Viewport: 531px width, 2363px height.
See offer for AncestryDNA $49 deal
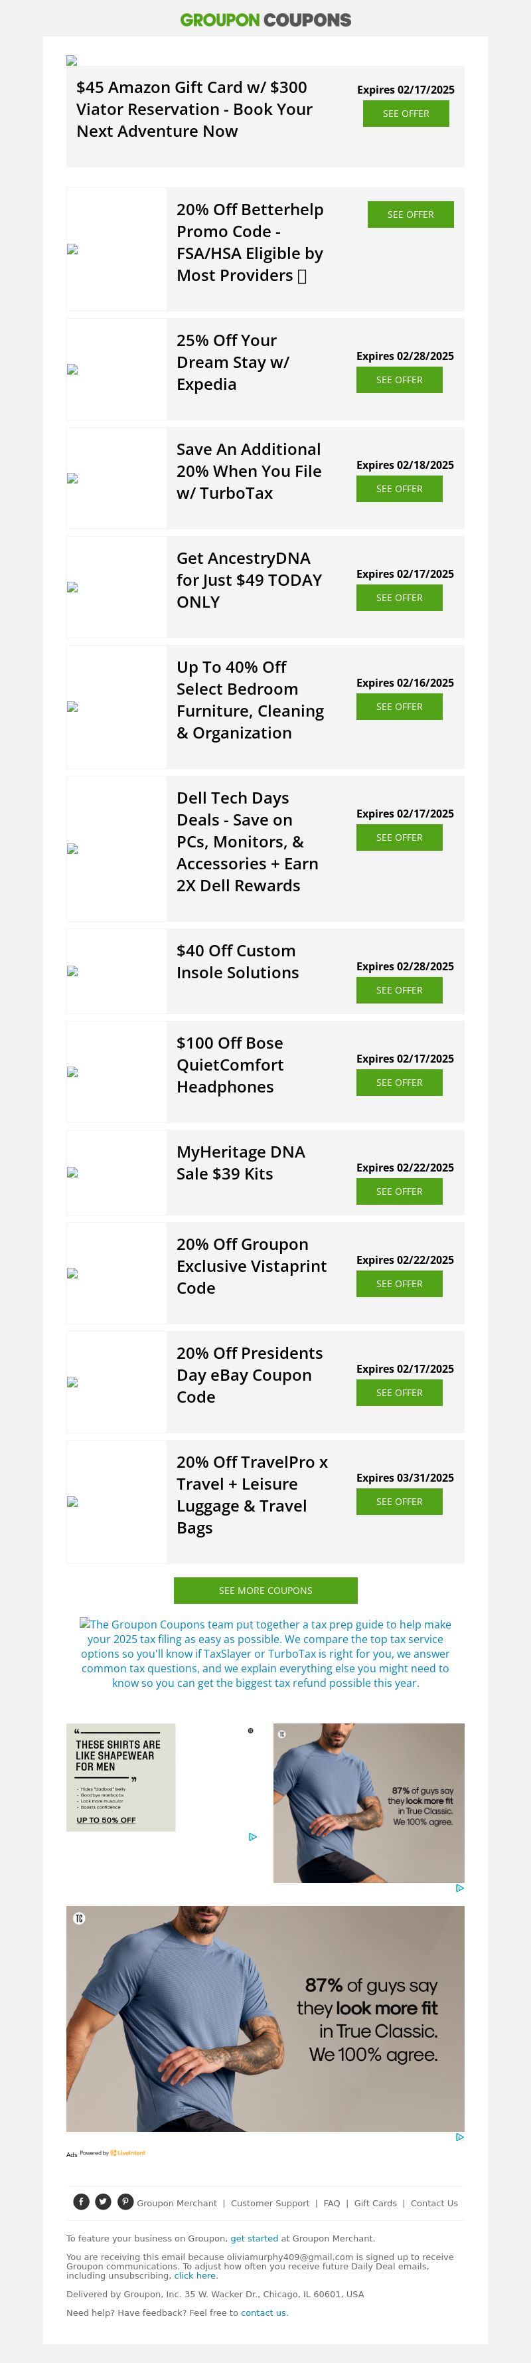399,598
